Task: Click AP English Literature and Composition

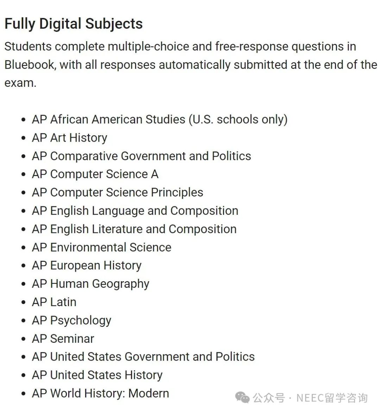Action: [x=134, y=229]
